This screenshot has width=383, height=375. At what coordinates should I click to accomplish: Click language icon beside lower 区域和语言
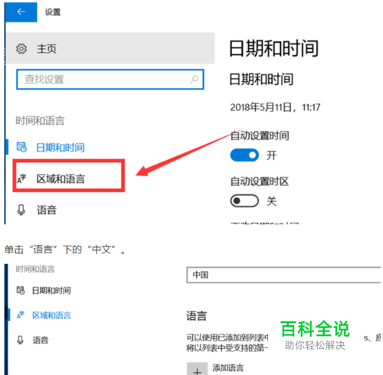(x=21, y=315)
